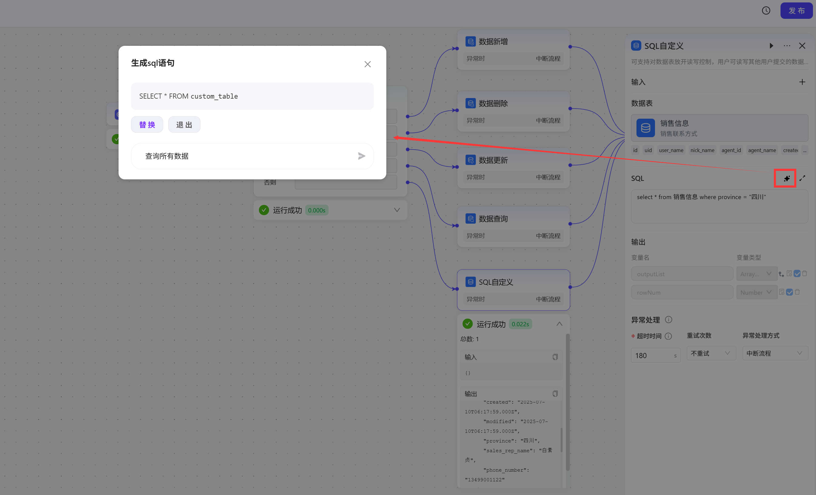The width and height of the screenshot is (816, 495).
Task: Copy the 输出 result content
Action: point(555,394)
